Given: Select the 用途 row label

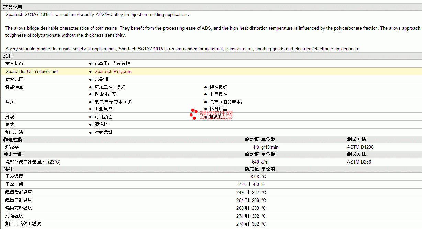Looking at the screenshot, I should pyautogui.click(x=10, y=102).
